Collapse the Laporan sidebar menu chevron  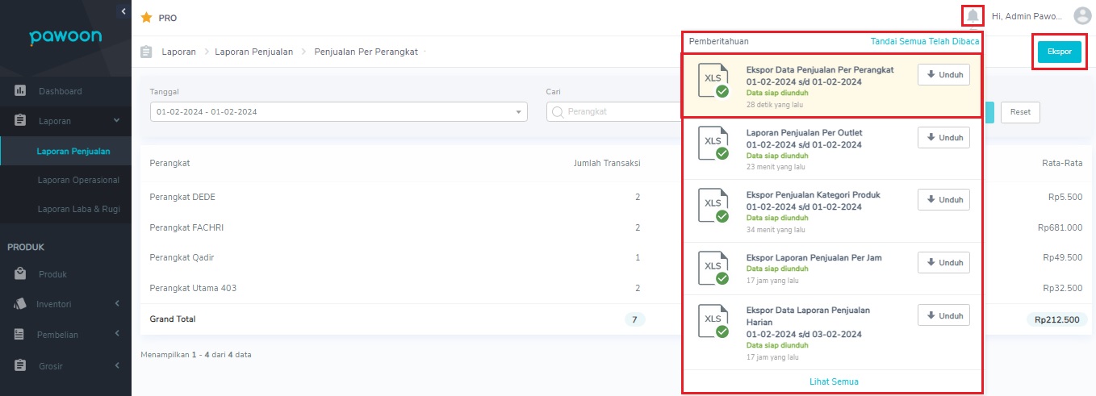[117, 120]
